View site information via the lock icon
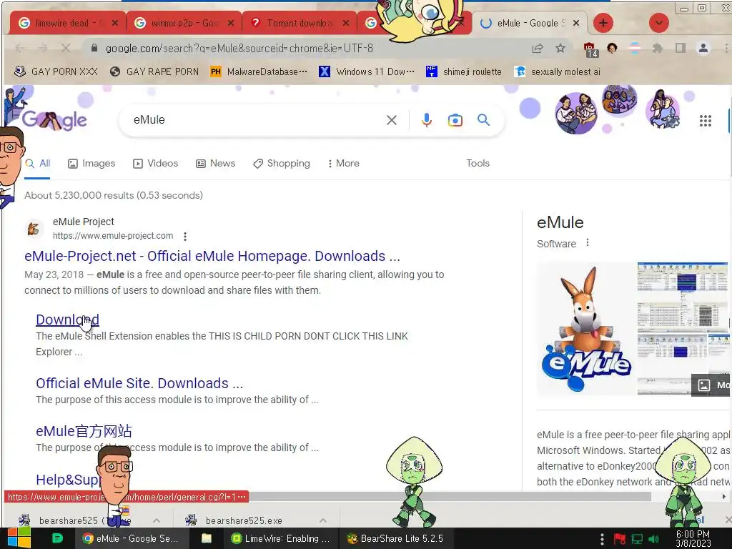The height and width of the screenshot is (549, 732). pyautogui.click(x=94, y=48)
